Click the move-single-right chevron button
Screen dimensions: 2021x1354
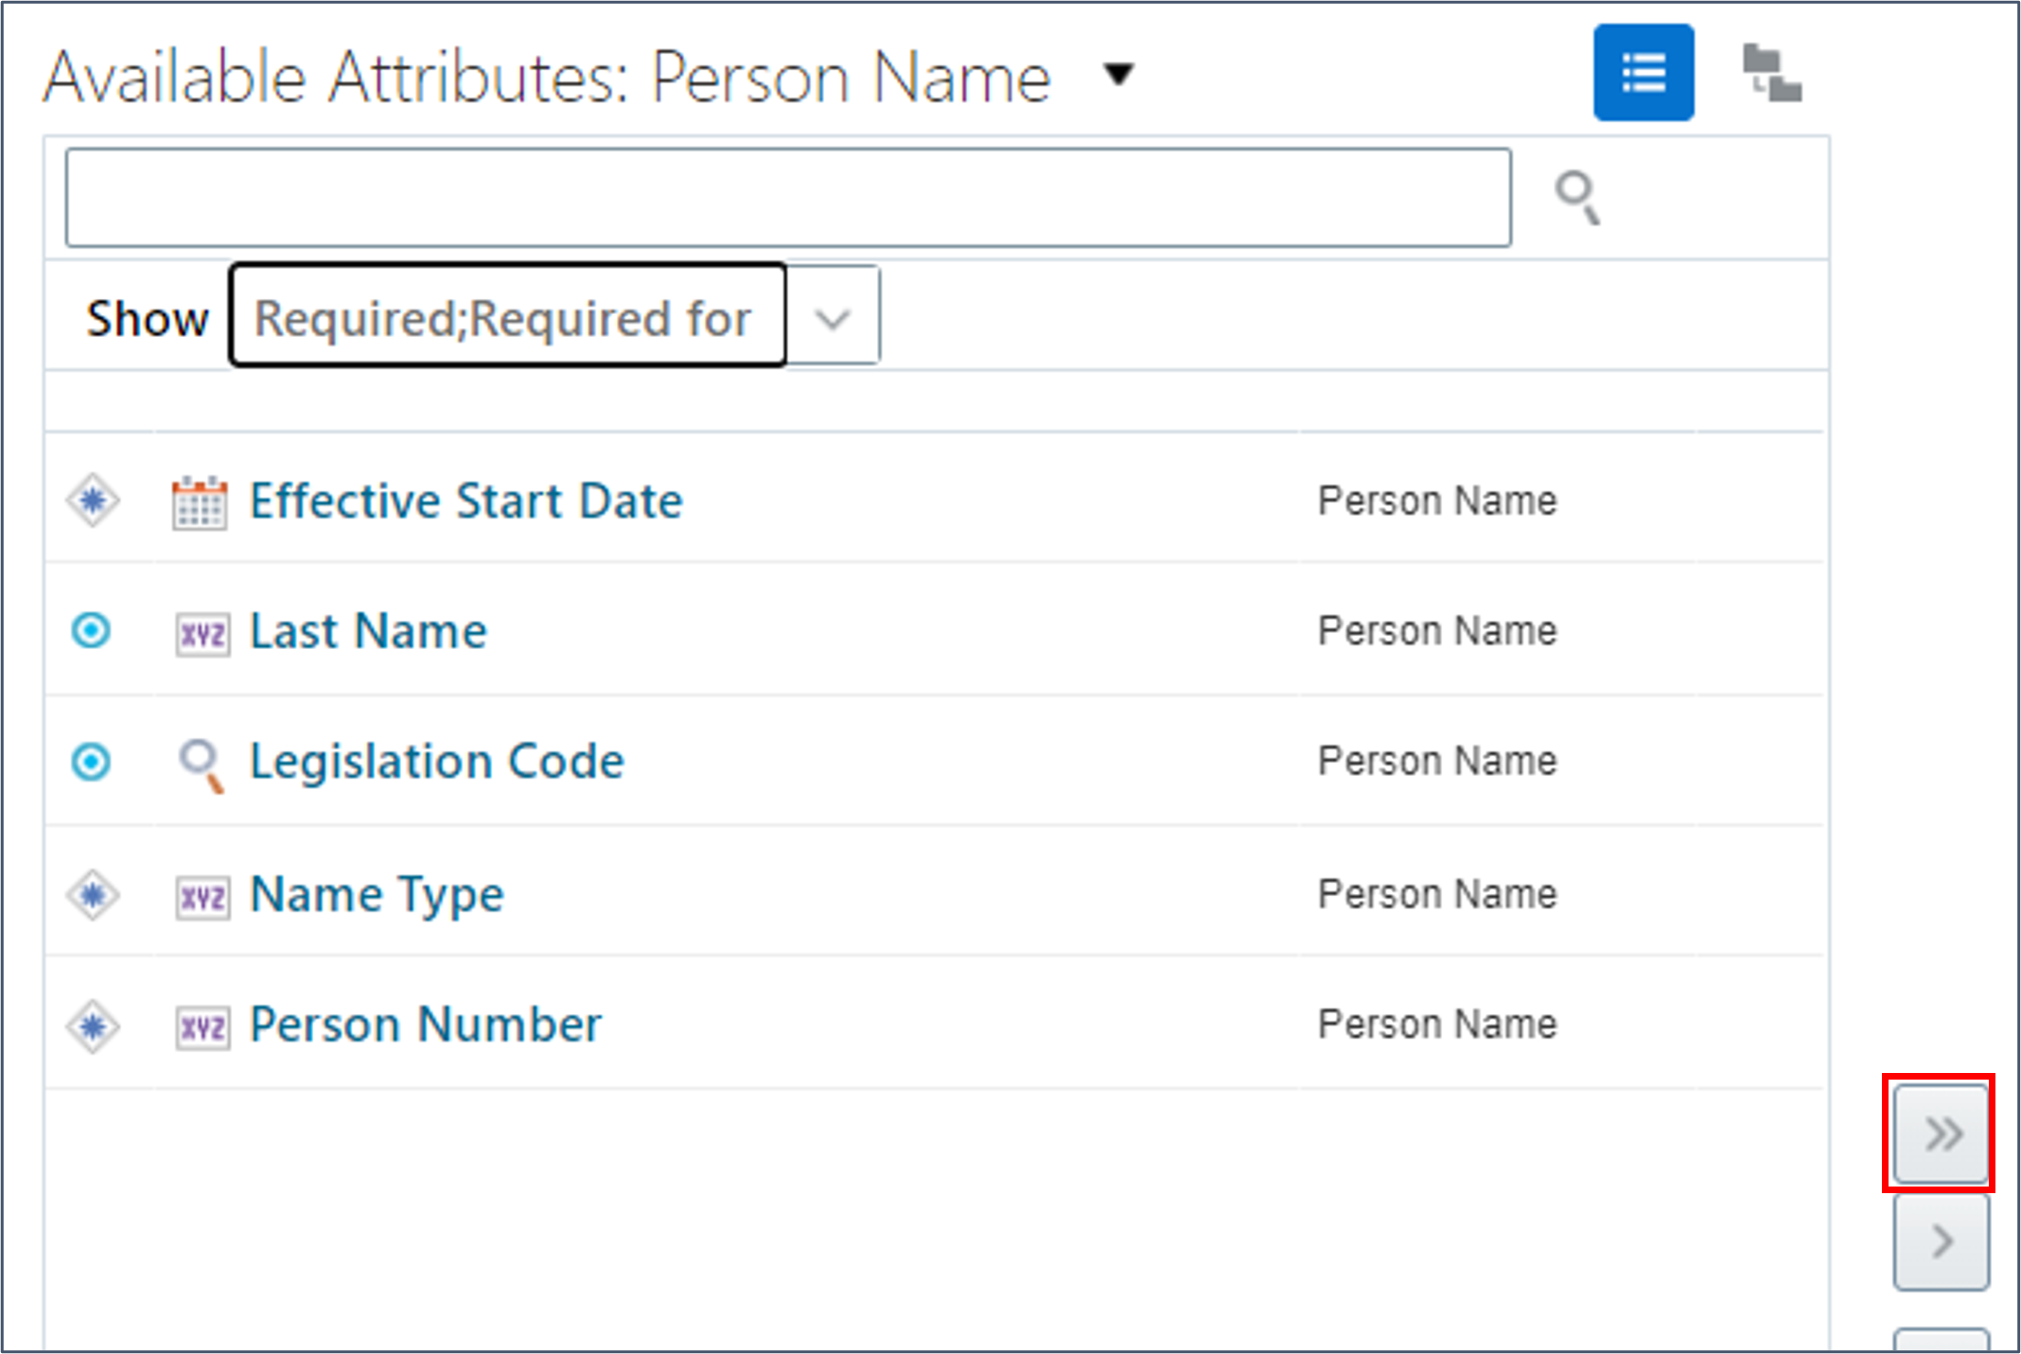pos(1940,1240)
